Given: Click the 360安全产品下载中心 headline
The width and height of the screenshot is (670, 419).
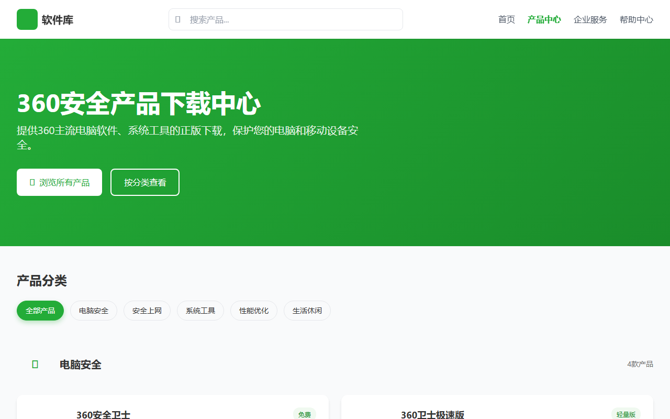Looking at the screenshot, I should (139, 103).
